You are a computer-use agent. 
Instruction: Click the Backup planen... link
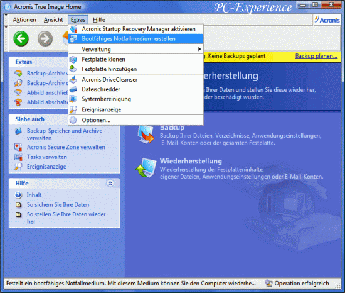point(316,56)
